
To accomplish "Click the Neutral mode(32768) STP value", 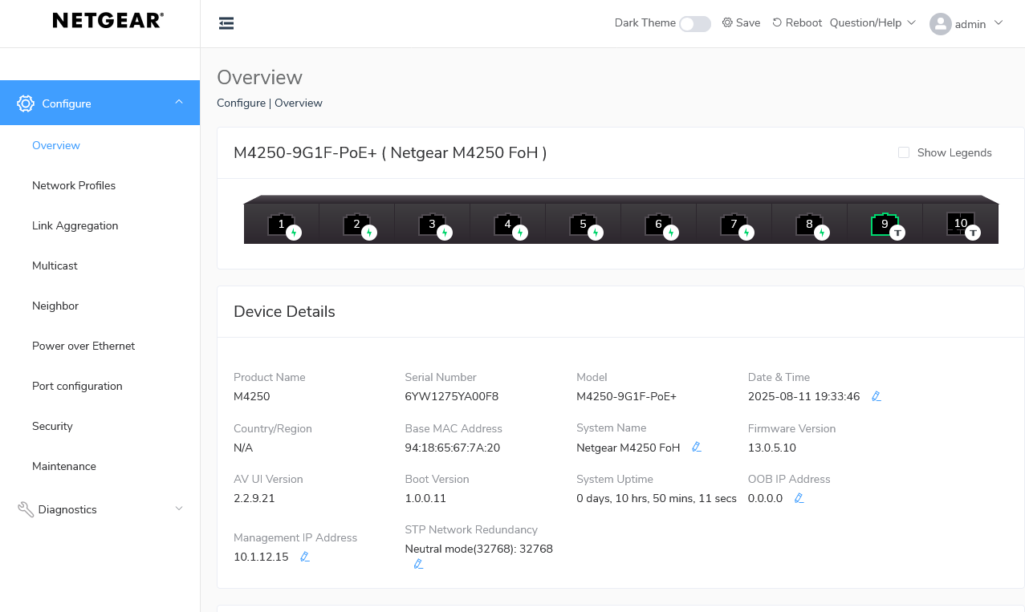I will tap(479, 549).
